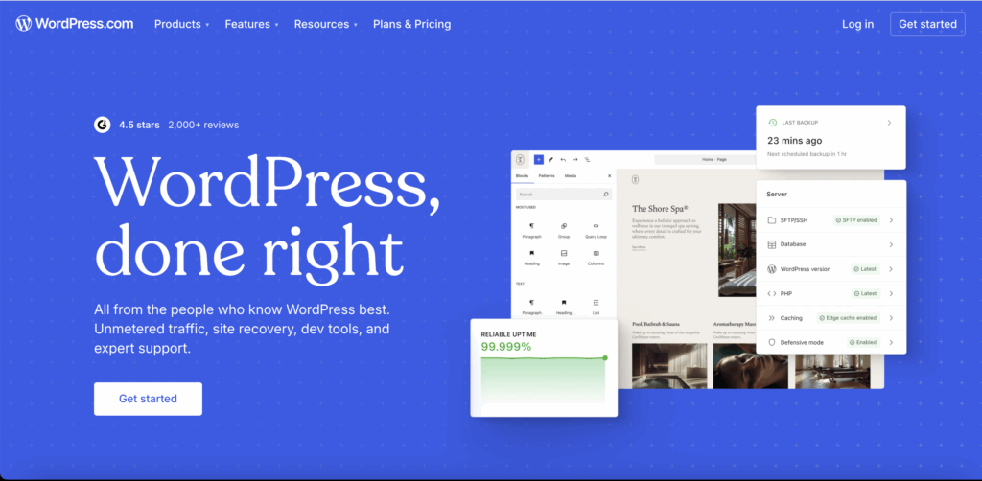Screen dimensions: 982x481
Task: Click the Log in link
Action: tap(857, 24)
